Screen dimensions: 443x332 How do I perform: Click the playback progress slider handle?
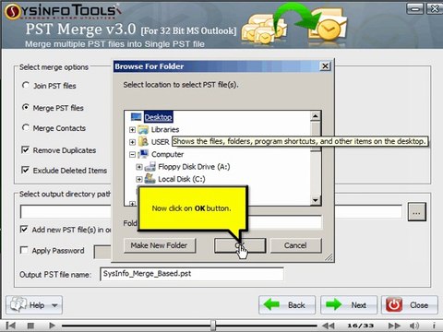(x=213, y=325)
